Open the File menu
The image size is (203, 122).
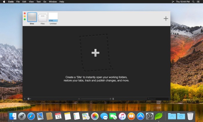coord(18,2)
